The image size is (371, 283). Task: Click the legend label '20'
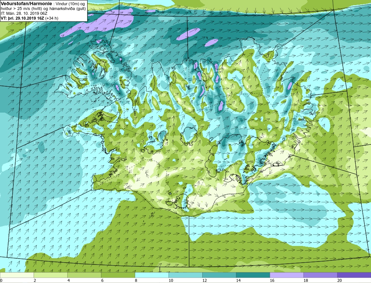(x=339, y=280)
